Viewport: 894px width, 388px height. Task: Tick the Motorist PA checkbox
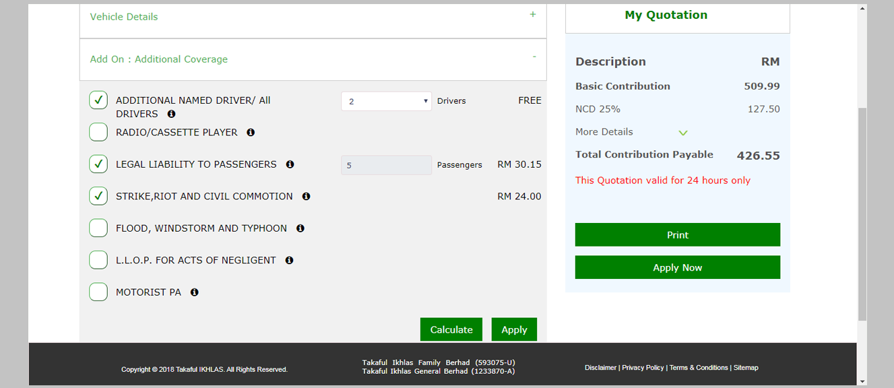[98, 292]
